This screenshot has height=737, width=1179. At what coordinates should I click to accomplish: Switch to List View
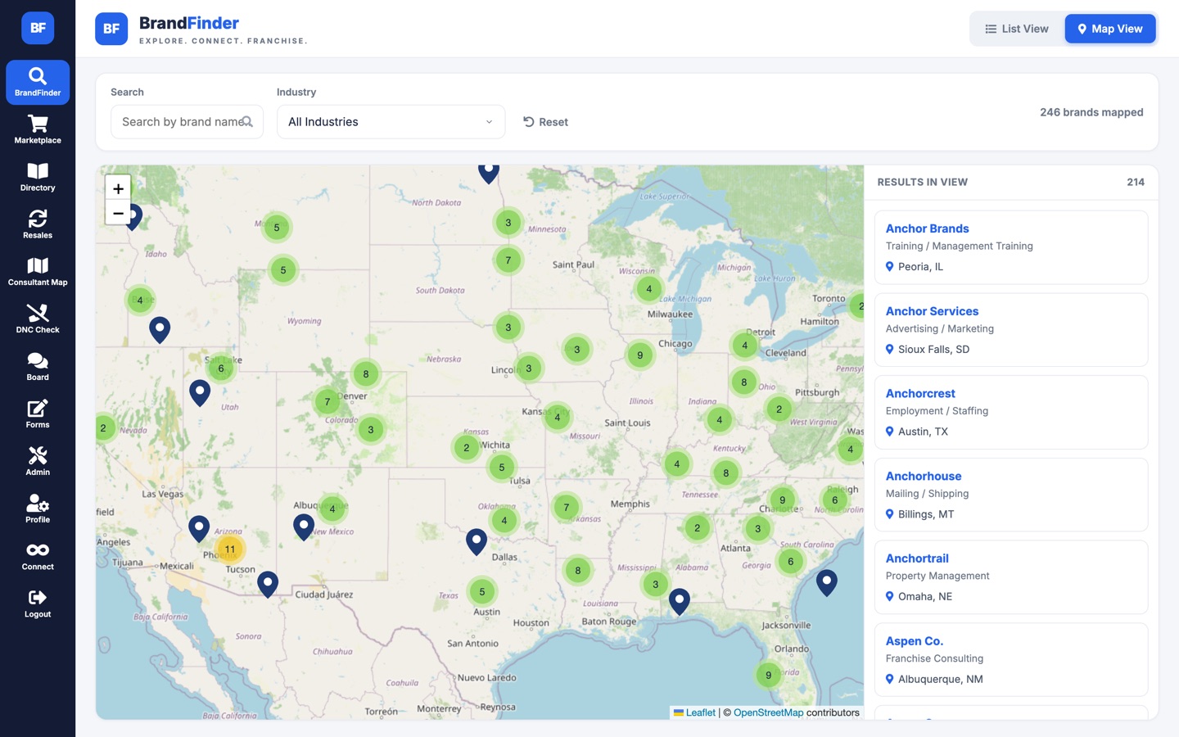click(1016, 29)
